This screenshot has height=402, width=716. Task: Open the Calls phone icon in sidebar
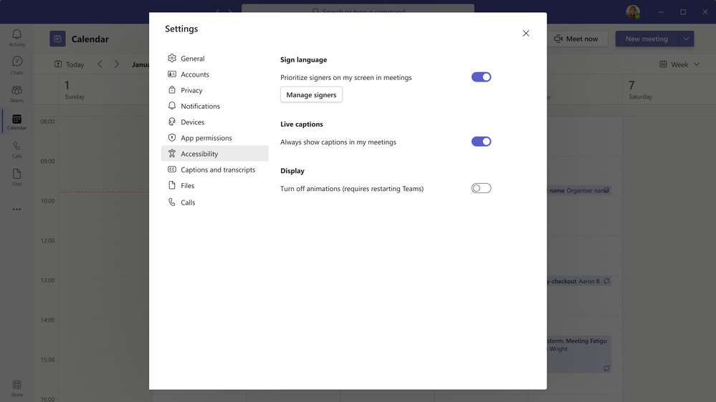tap(17, 149)
